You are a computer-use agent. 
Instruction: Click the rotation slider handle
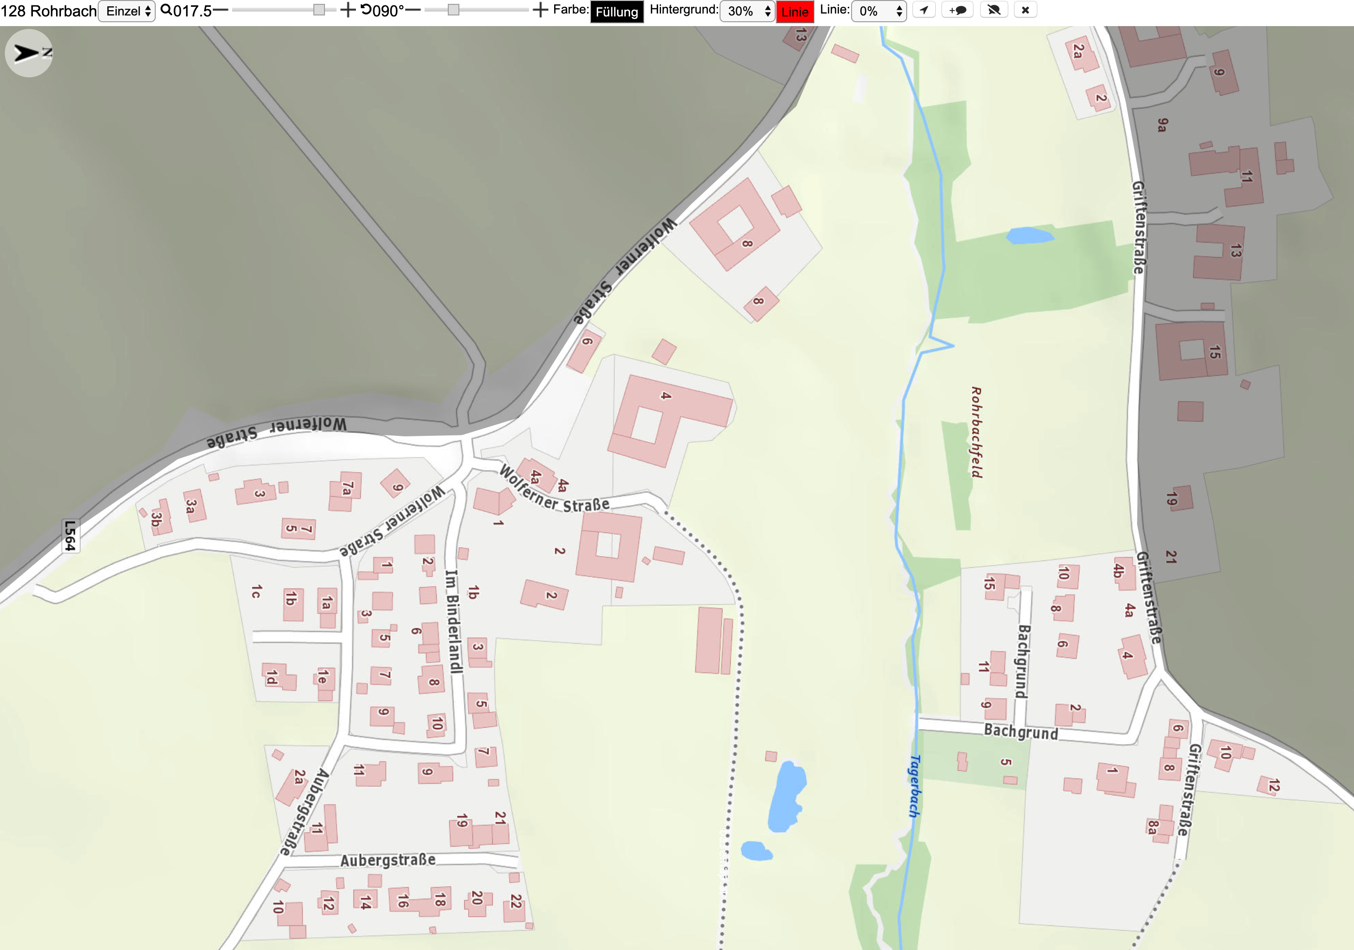click(454, 10)
